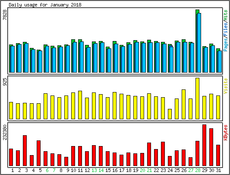This screenshot has height=175, width=230.
Task: Click day label 2 on the axis
Action: (x=19, y=170)
